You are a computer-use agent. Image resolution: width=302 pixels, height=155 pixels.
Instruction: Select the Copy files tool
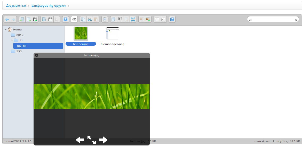(x=83, y=19)
